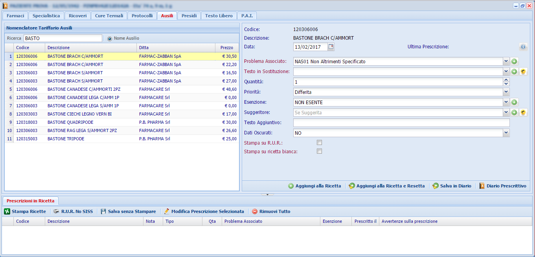Click the Stampa Ricette button label
The height and width of the screenshot is (257, 535).
click(x=29, y=211)
